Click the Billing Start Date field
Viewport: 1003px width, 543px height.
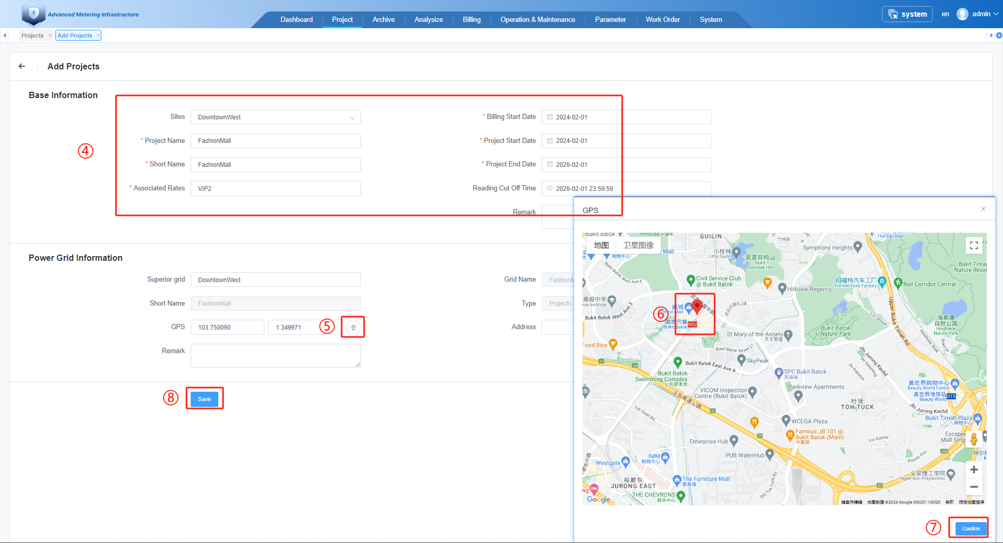point(626,117)
